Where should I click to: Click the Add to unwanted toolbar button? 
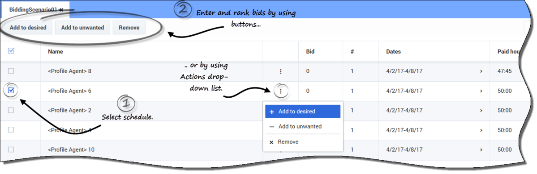[x=82, y=28]
